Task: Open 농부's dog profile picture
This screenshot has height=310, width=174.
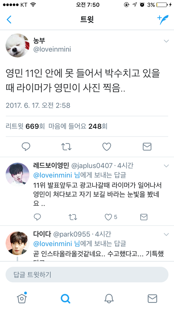Action: click(x=17, y=45)
